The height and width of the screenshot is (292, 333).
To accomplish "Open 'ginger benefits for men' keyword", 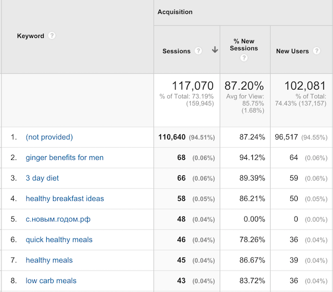I will (x=65, y=158).
